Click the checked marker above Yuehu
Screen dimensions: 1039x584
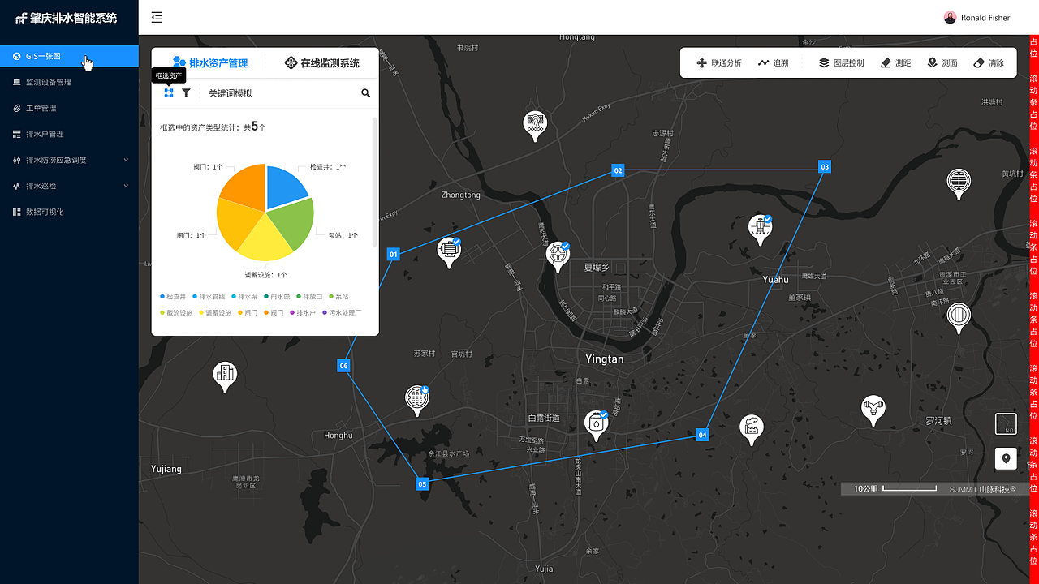(760, 230)
